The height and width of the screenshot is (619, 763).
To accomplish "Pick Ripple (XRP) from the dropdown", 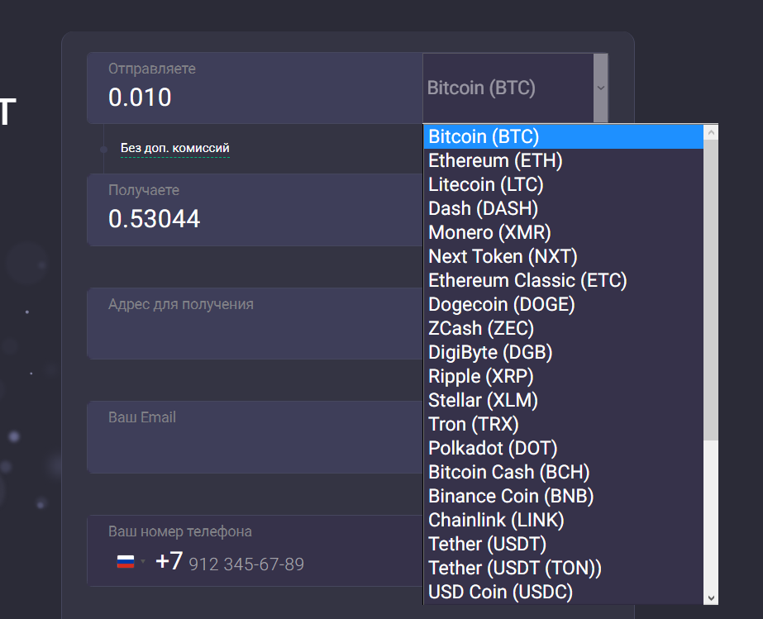I will 564,376.
